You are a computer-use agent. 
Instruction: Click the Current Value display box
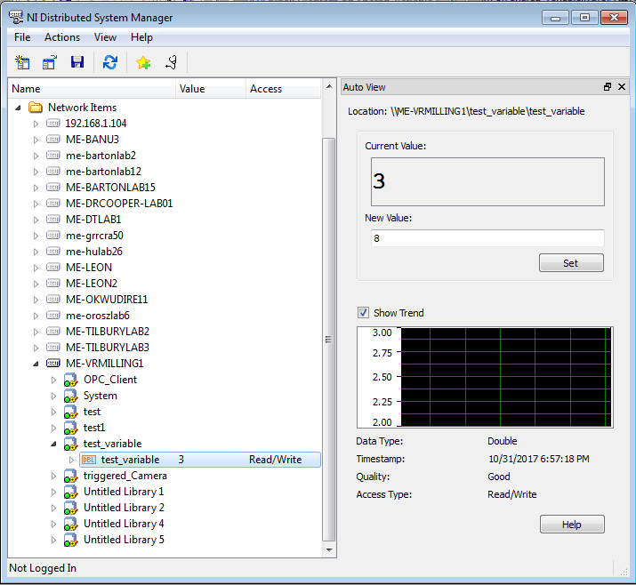click(x=487, y=181)
